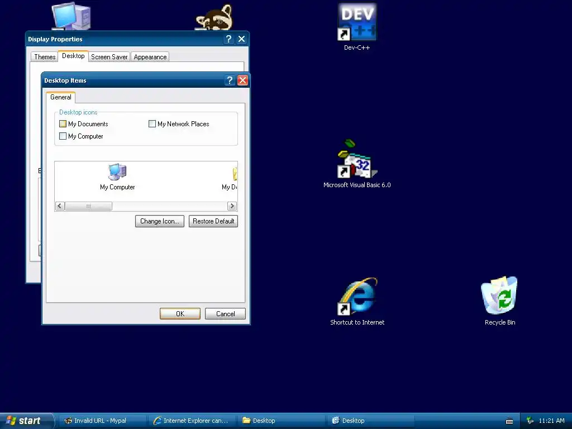Viewport: 572px width, 429px height.
Task: Click the computer desktop icon above Display Properties
Action: coord(71,16)
